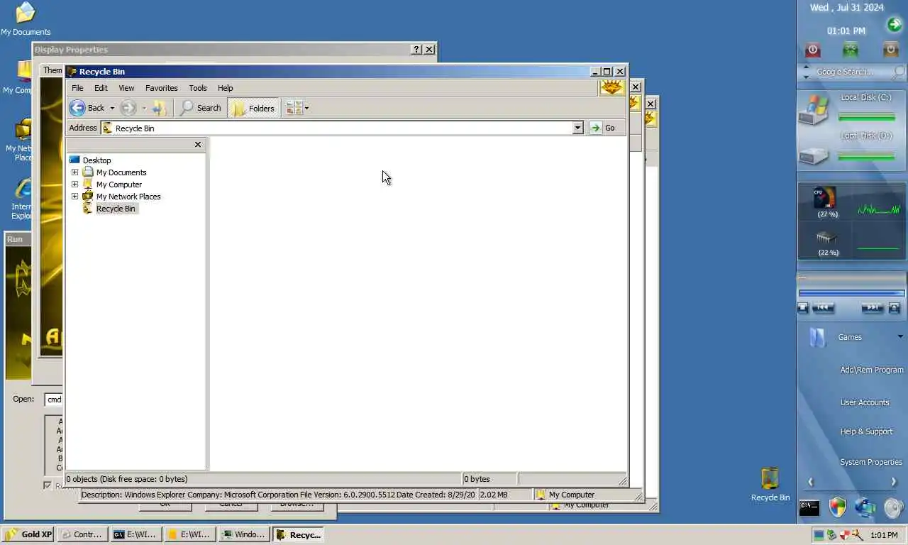Click the media player previous track button
The image size is (908, 545).
pos(823,307)
